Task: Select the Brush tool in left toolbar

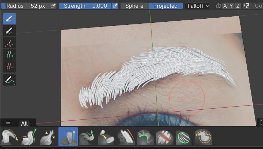Action: pyautogui.click(x=10, y=19)
